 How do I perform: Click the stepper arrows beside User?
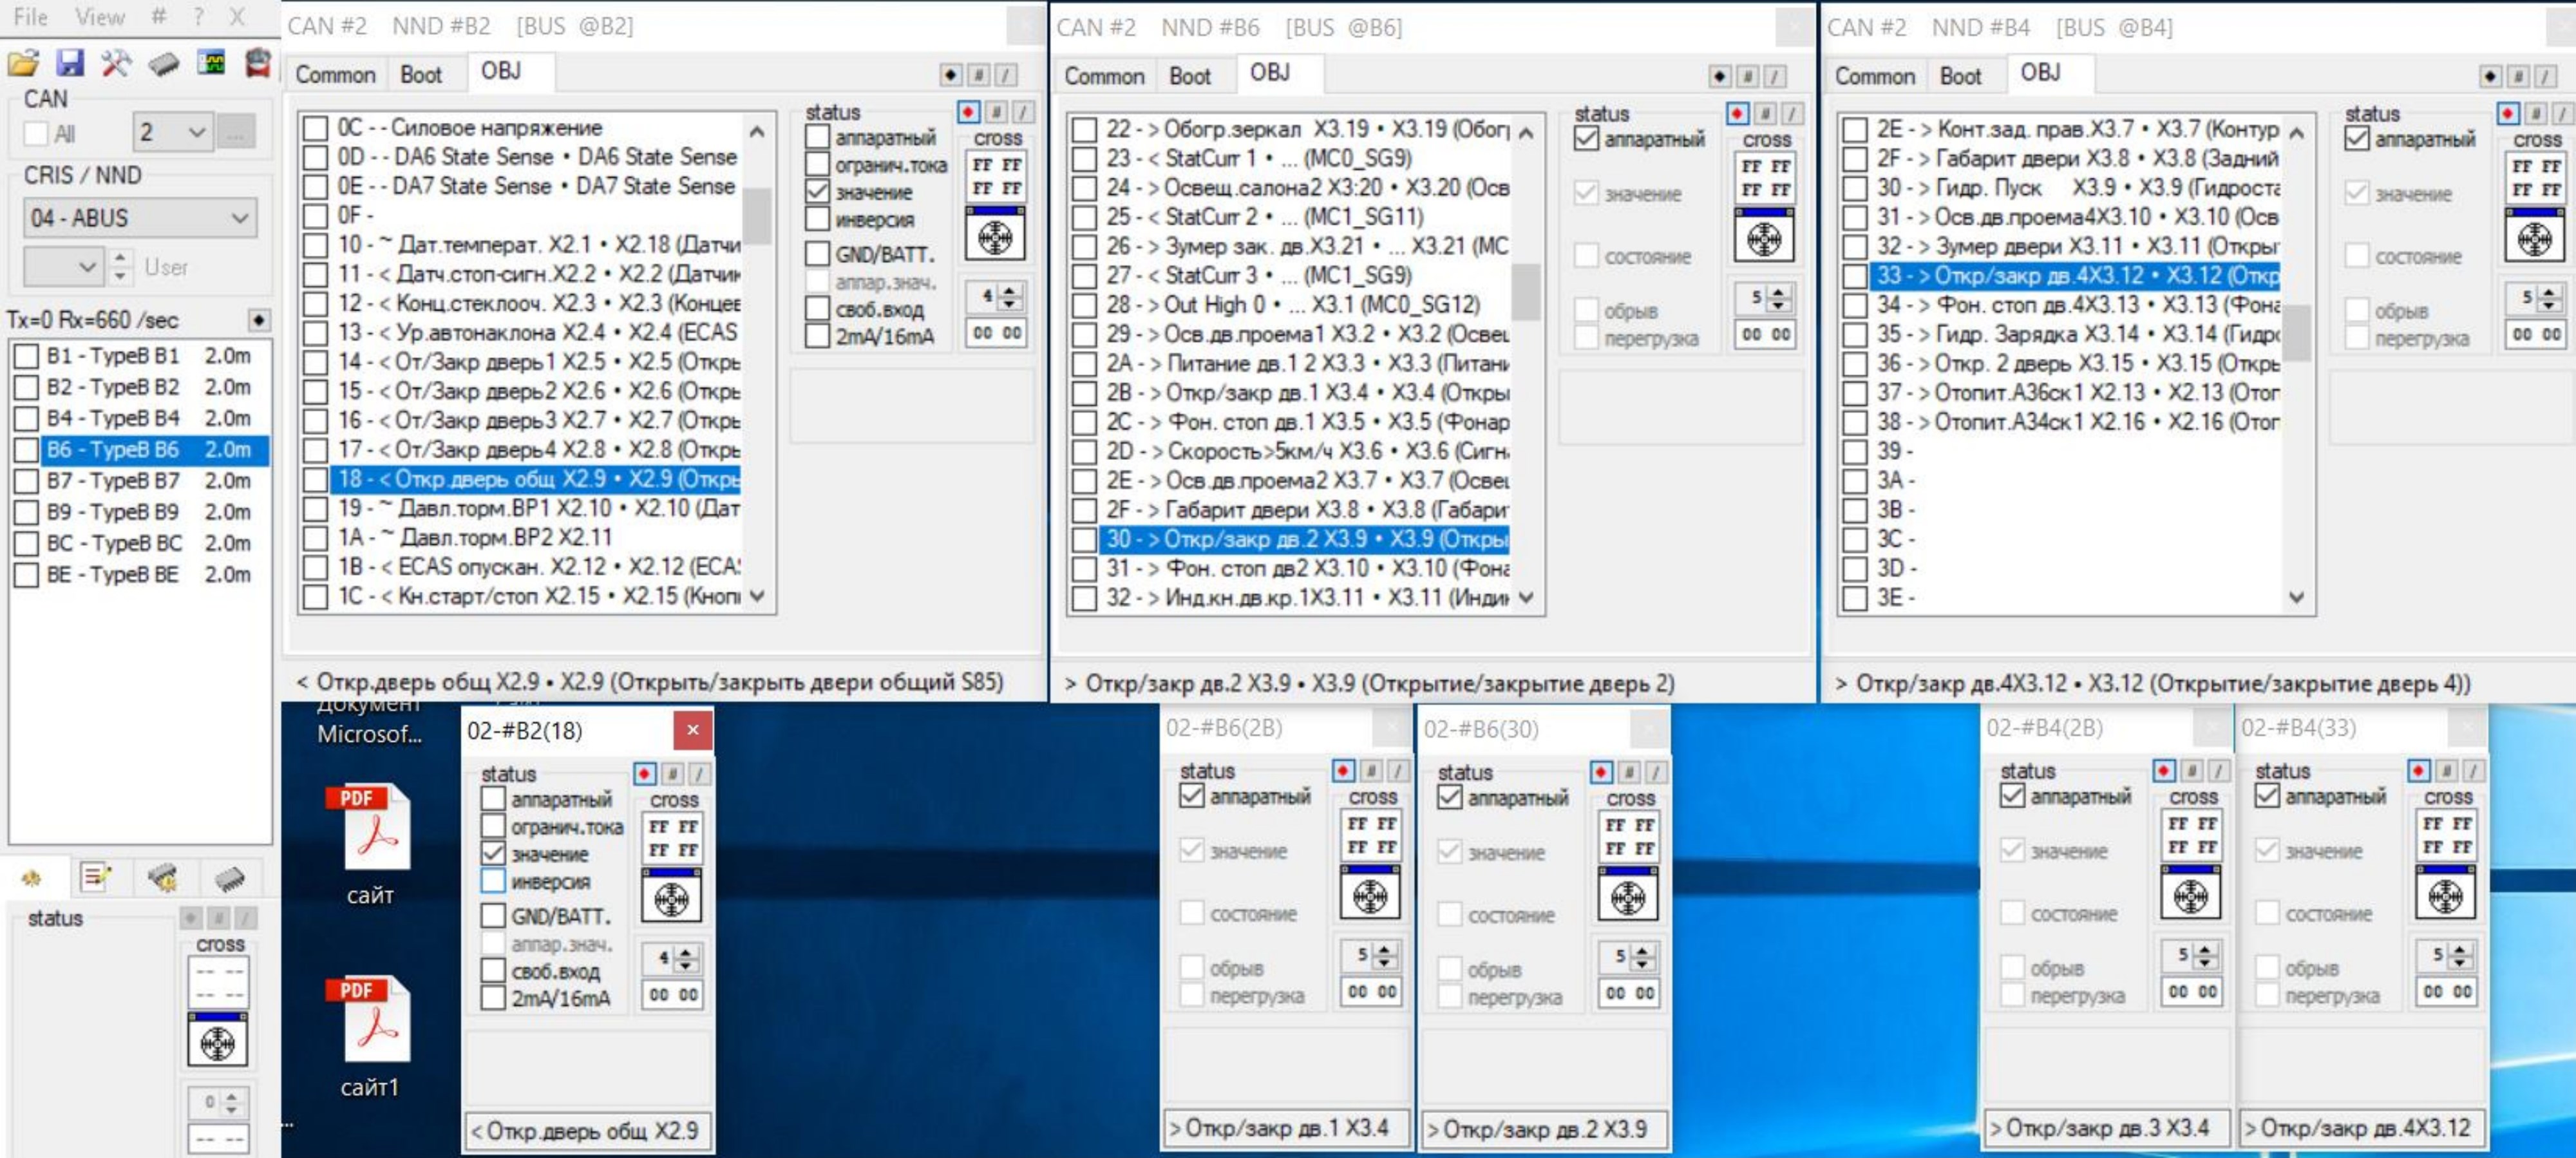point(121,266)
